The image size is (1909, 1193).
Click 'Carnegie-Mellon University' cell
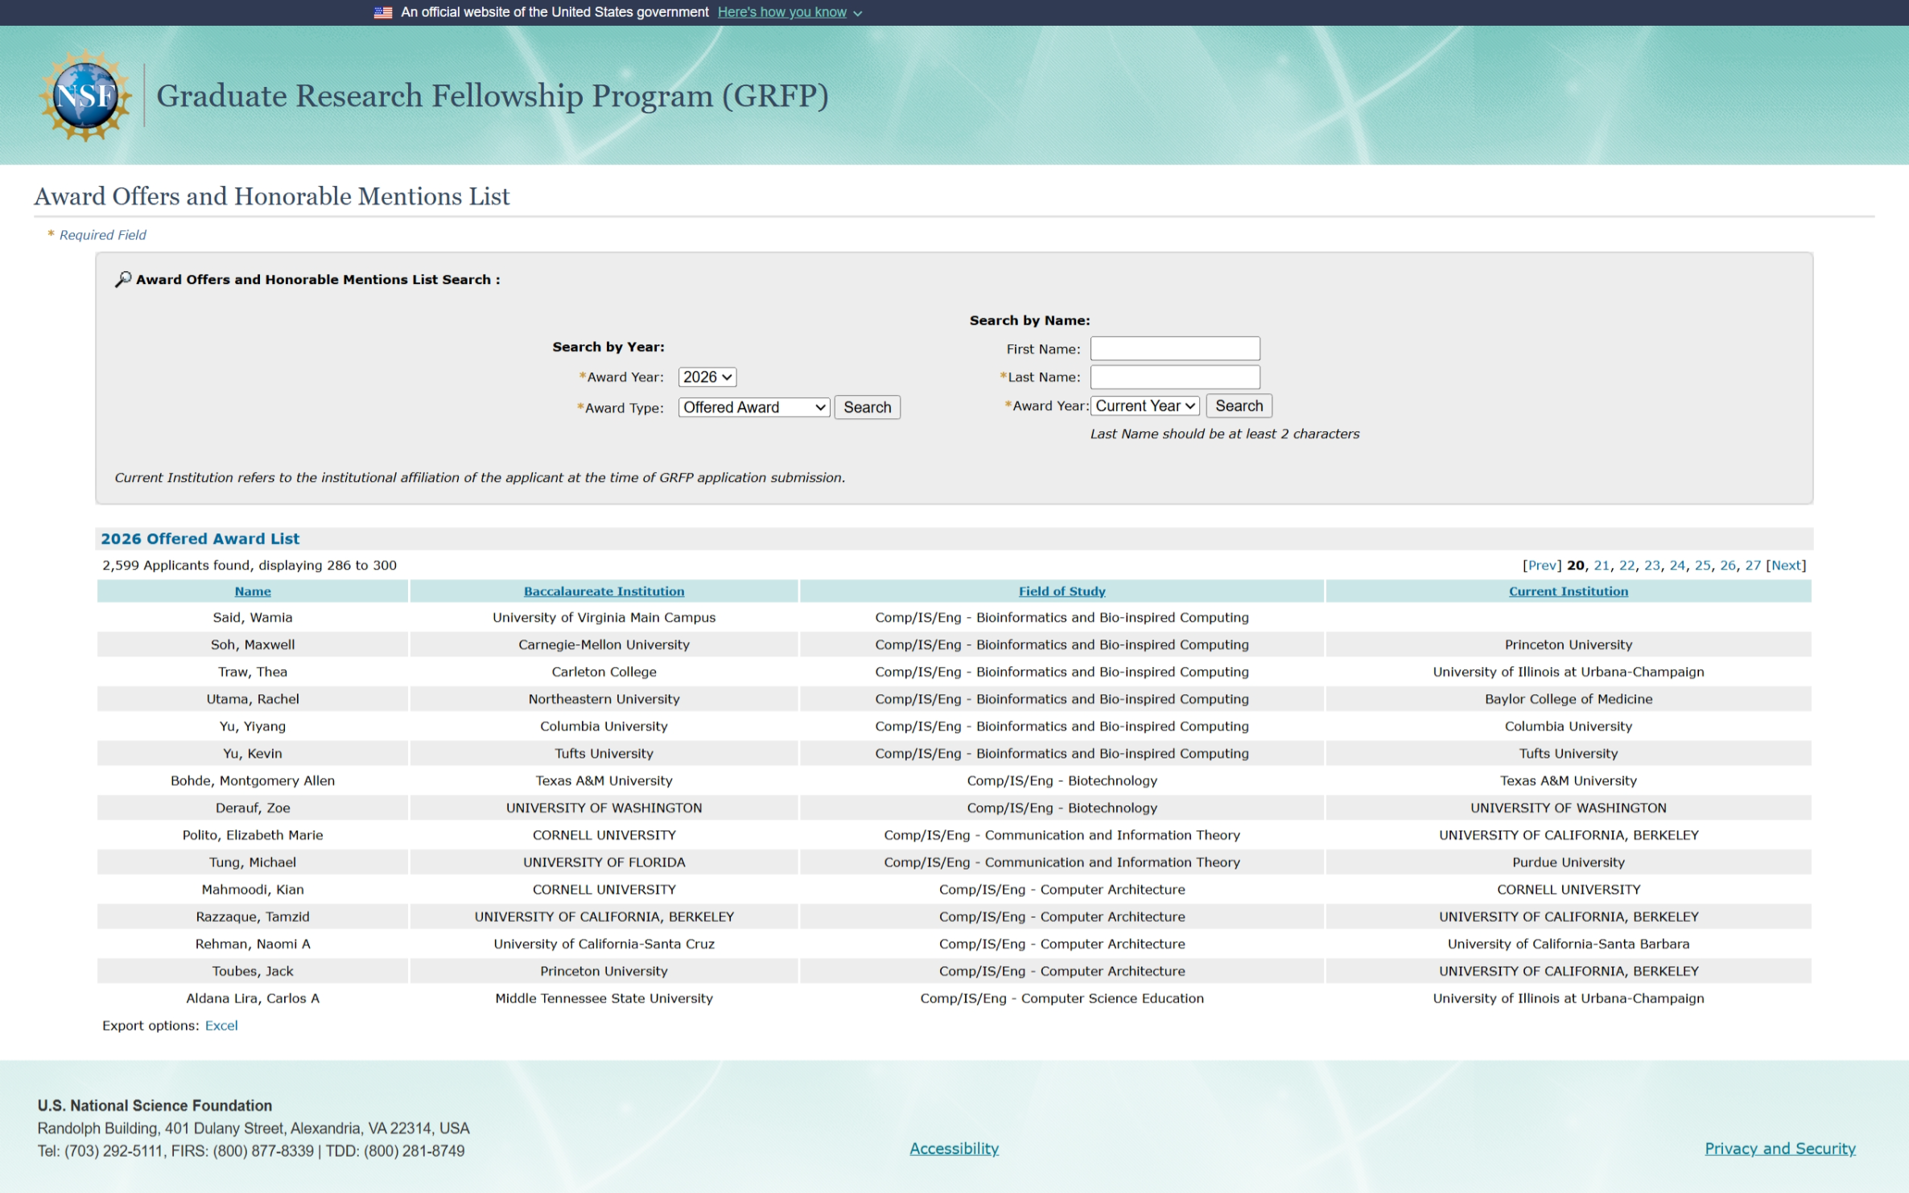point(604,645)
